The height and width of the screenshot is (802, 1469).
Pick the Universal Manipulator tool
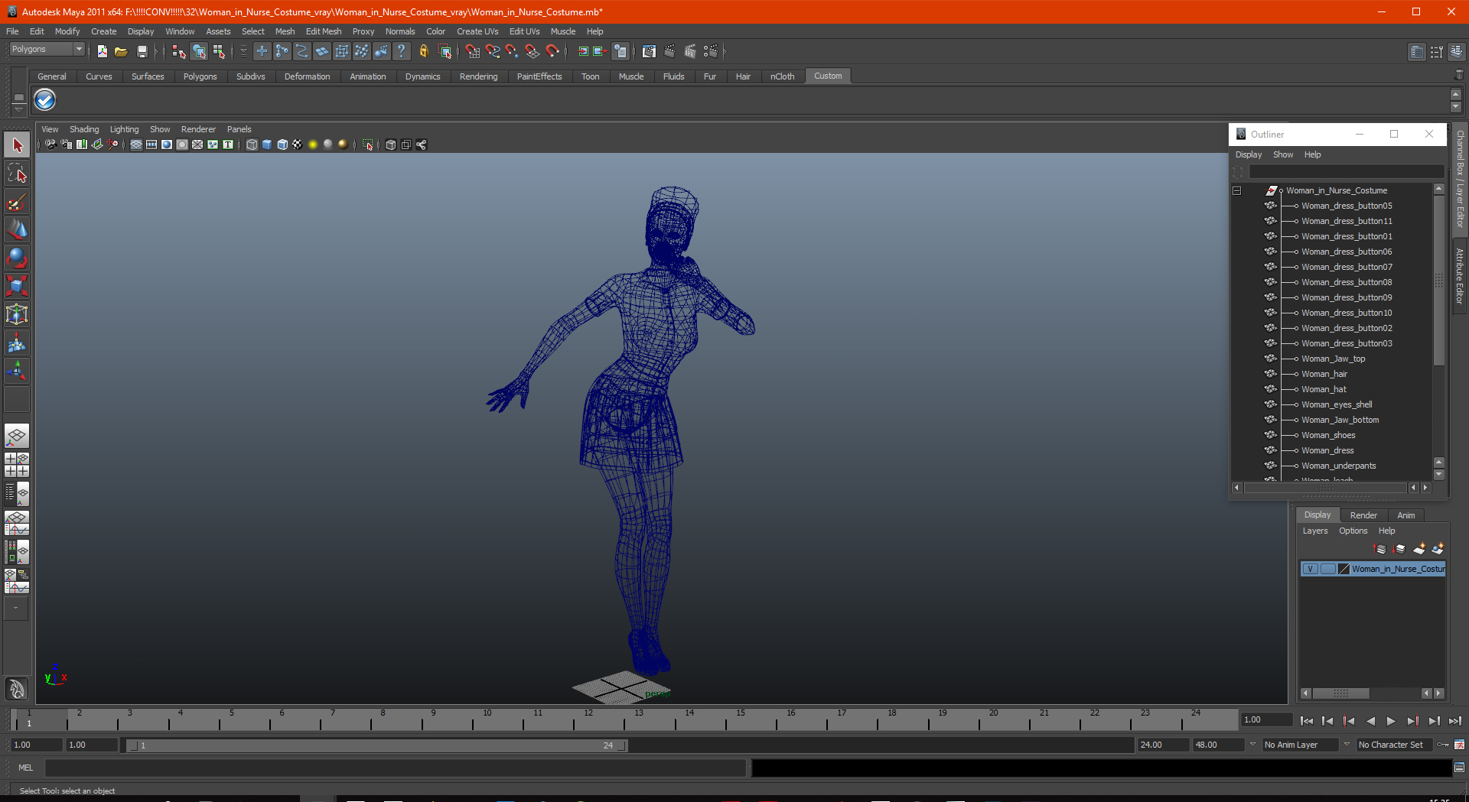click(x=17, y=314)
